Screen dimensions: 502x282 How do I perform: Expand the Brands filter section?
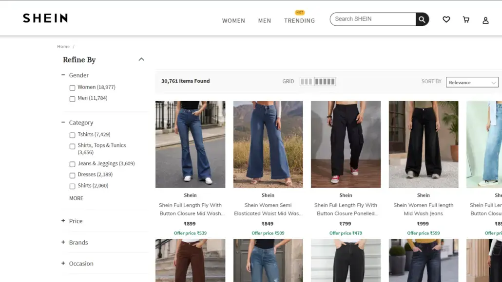point(63,242)
